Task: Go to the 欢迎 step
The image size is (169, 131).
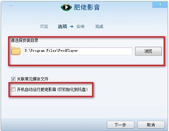Action: (44, 27)
